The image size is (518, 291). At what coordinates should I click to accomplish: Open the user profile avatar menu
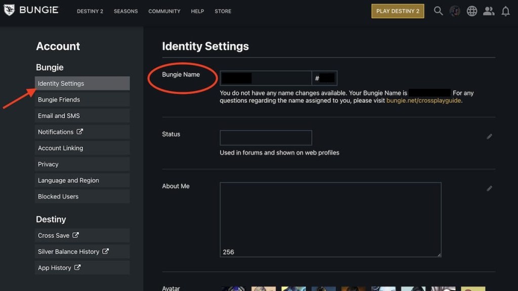(455, 11)
